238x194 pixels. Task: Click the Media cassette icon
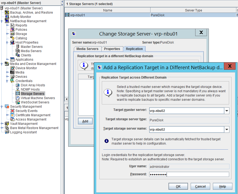12,72
